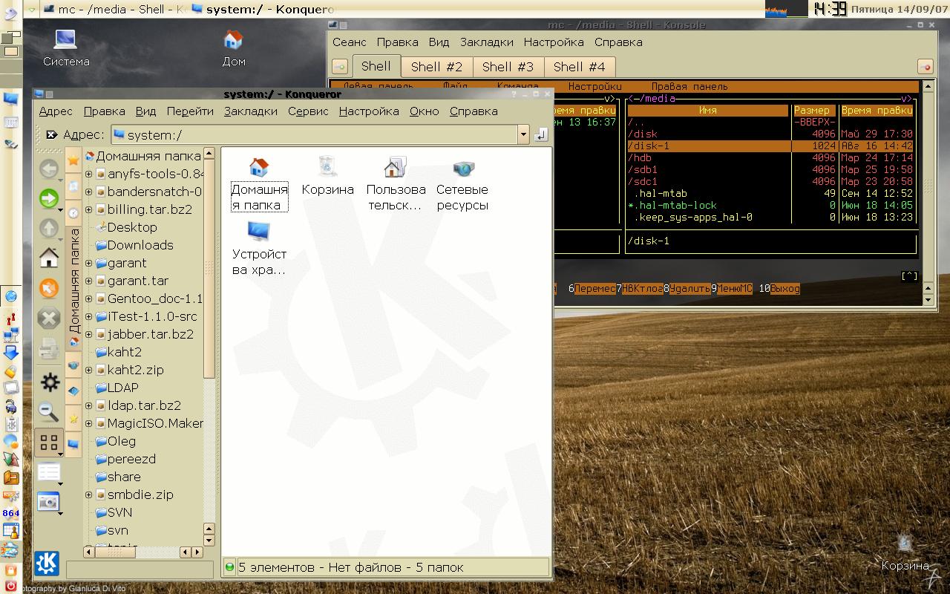The height and width of the screenshot is (594, 950).
Task: Open Перейти menu in Konqueror
Action: pyautogui.click(x=190, y=111)
